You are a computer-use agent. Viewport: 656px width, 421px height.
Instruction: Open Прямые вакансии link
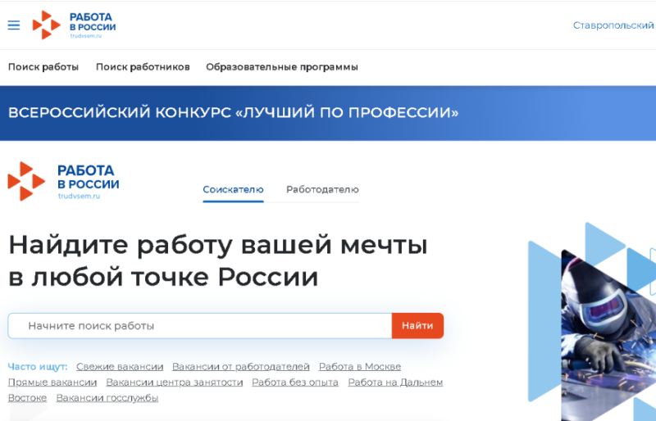52,383
